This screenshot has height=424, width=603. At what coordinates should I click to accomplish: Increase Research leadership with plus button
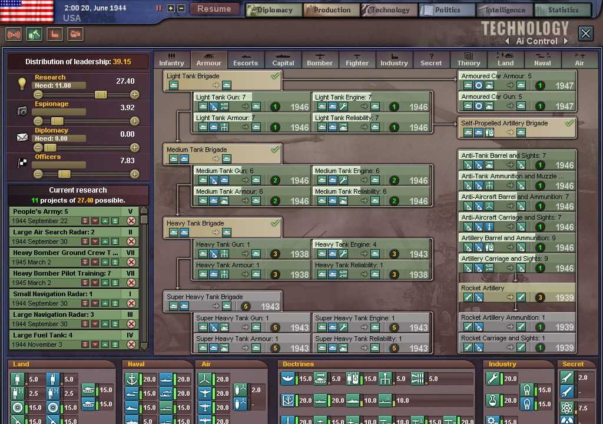coord(134,95)
